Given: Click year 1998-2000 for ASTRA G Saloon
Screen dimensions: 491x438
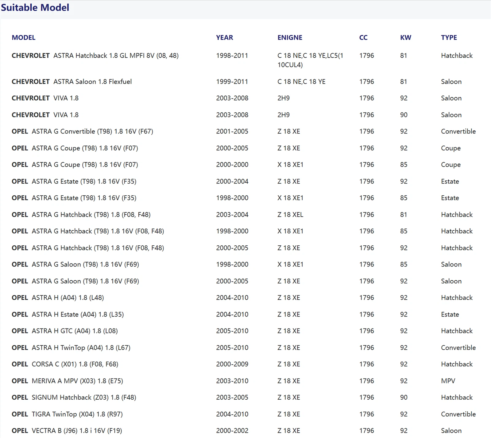Looking at the screenshot, I should [x=232, y=264].
